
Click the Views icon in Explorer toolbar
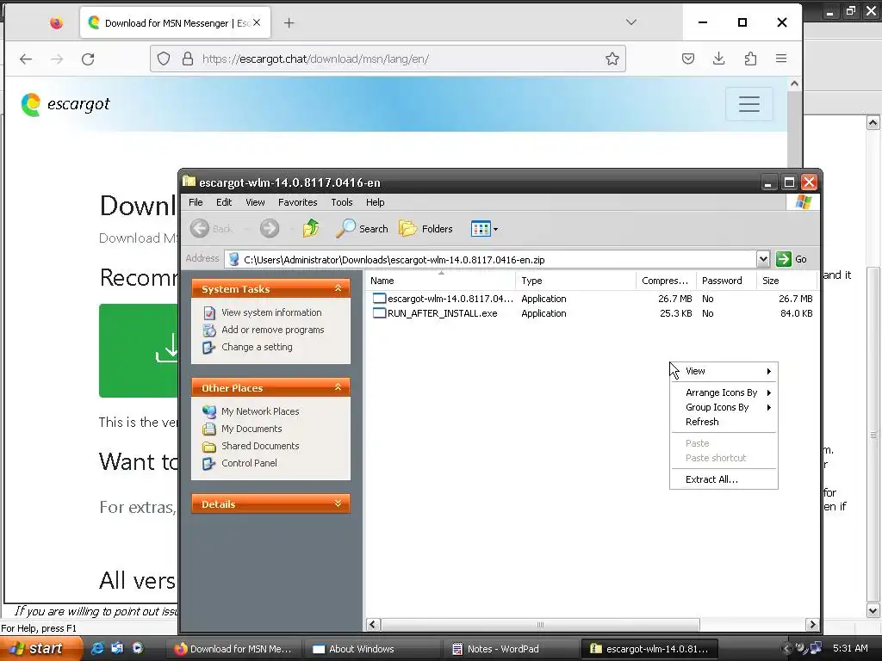pos(481,229)
